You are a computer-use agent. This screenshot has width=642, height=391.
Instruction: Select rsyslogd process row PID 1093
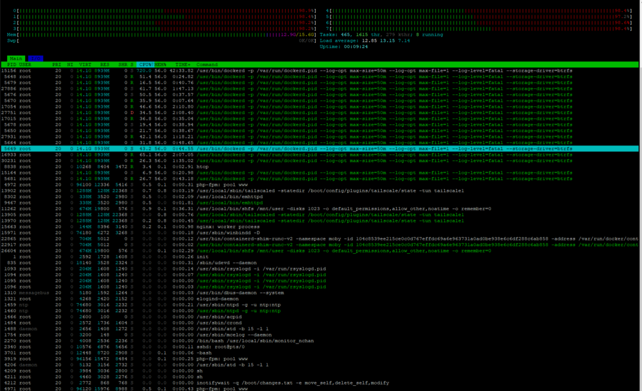pos(319,269)
